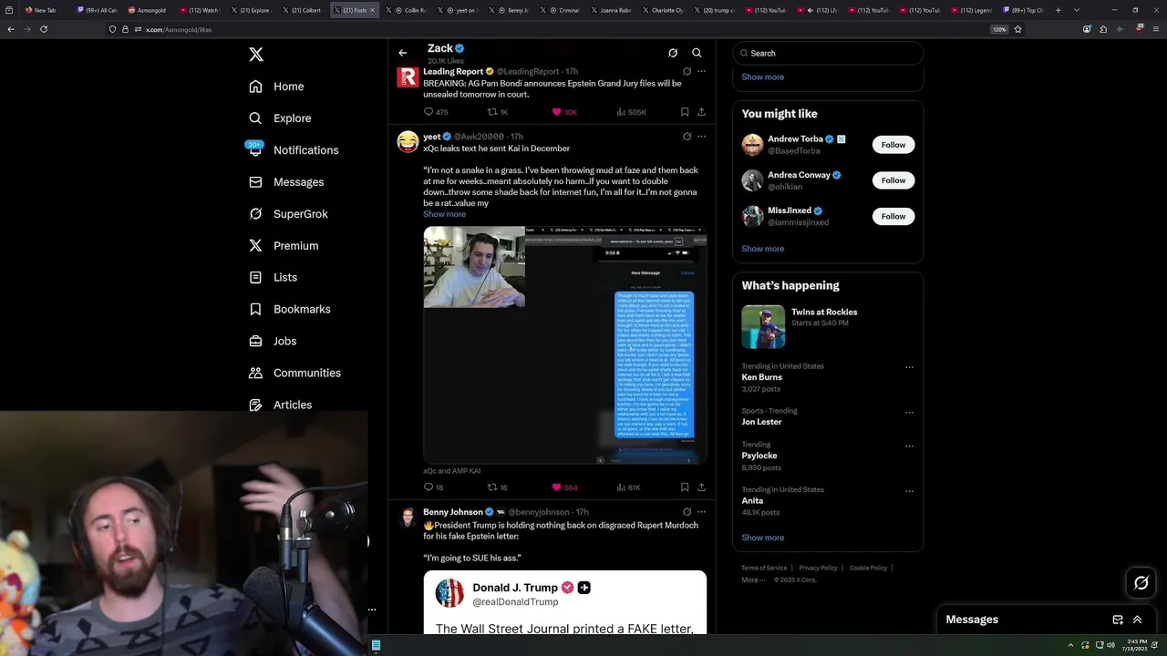This screenshot has height=656, width=1167.
Task: Open Home in the X sidebar
Action: tap(276, 87)
